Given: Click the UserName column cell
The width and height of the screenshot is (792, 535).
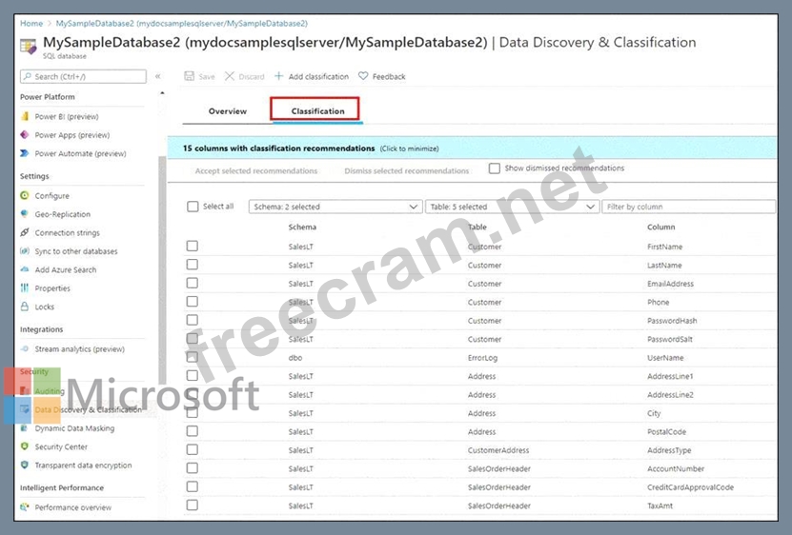Looking at the screenshot, I should (665, 357).
